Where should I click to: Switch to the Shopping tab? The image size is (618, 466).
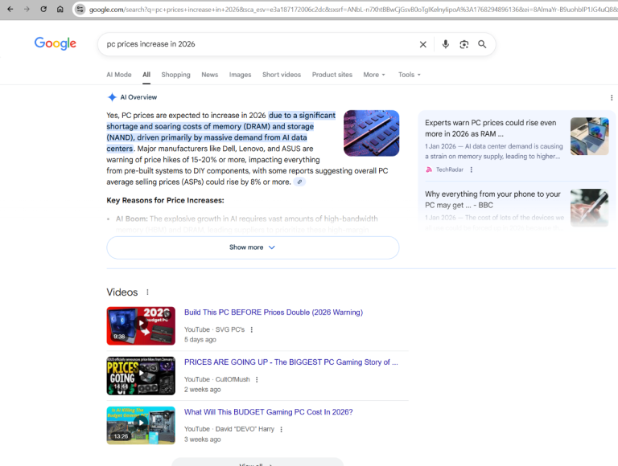(x=175, y=75)
